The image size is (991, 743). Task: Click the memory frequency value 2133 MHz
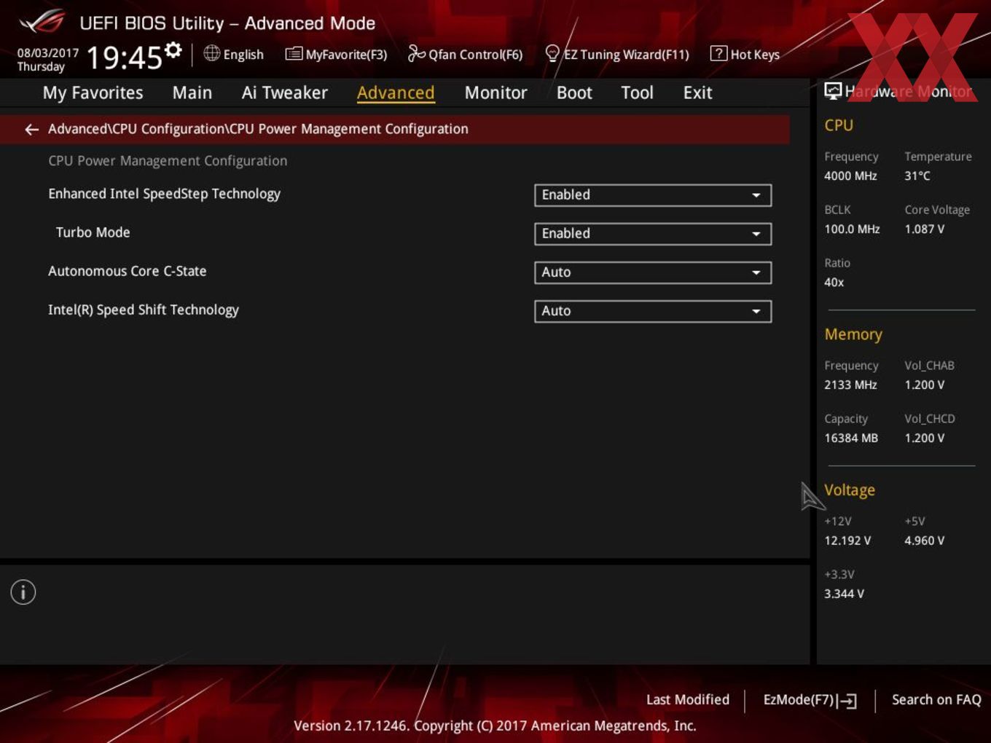pos(850,385)
